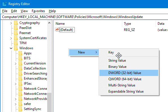Click the DriverSearching folder icon
168x112 pixels.
(x=20, y=73)
